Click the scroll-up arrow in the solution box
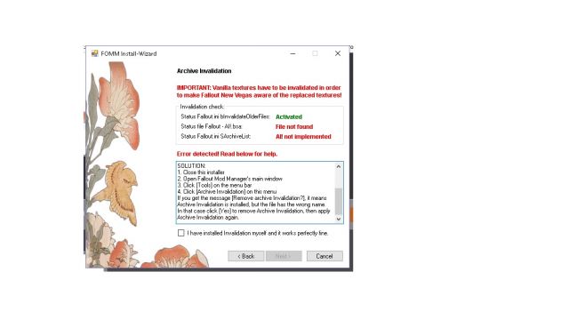Image resolution: width=569 pixels, height=320 pixels. (x=339, y=166)
